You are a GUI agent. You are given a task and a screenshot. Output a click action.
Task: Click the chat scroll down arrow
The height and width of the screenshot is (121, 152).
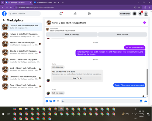coord(147,96)
